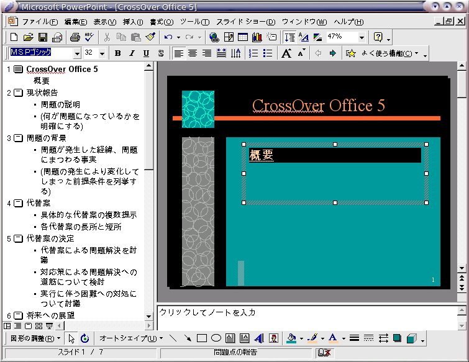The height and width of the screenshot is (362, 469).
Task: Apply font color with the A icon
Action: click(333, 338)
